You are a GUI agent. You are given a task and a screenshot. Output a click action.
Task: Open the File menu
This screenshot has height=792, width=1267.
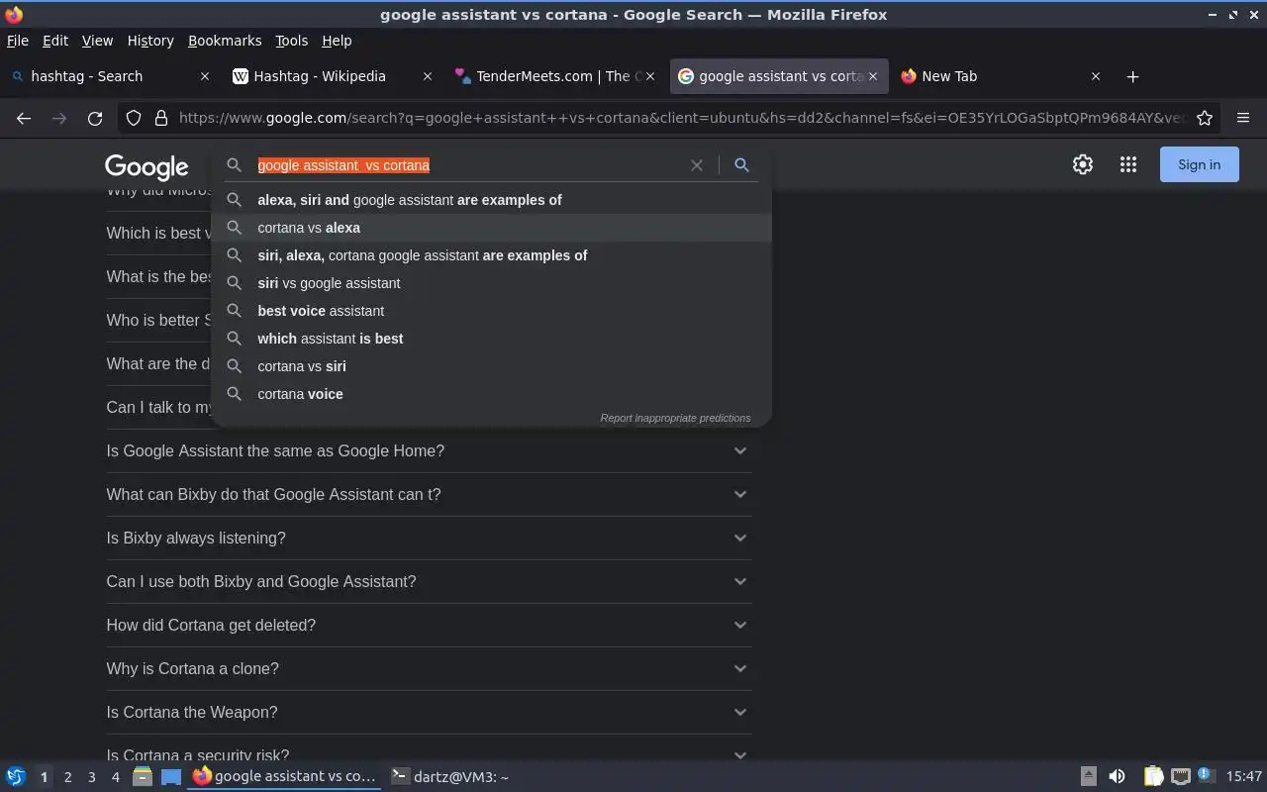[18, 41]
